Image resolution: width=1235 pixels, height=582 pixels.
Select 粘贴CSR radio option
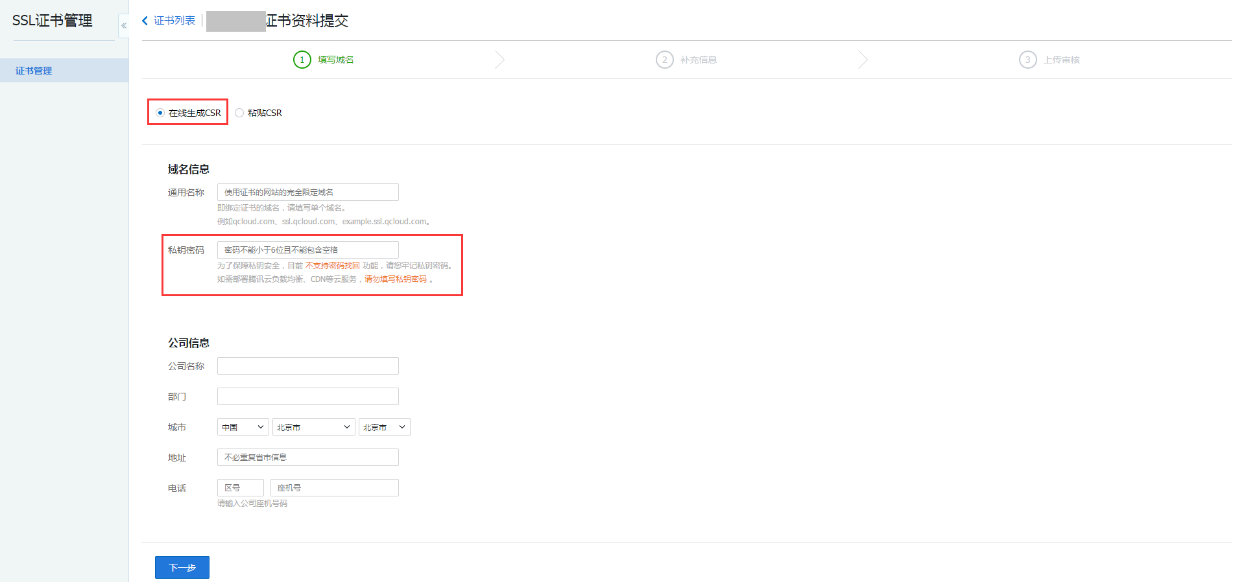click(x=239, y=113)
